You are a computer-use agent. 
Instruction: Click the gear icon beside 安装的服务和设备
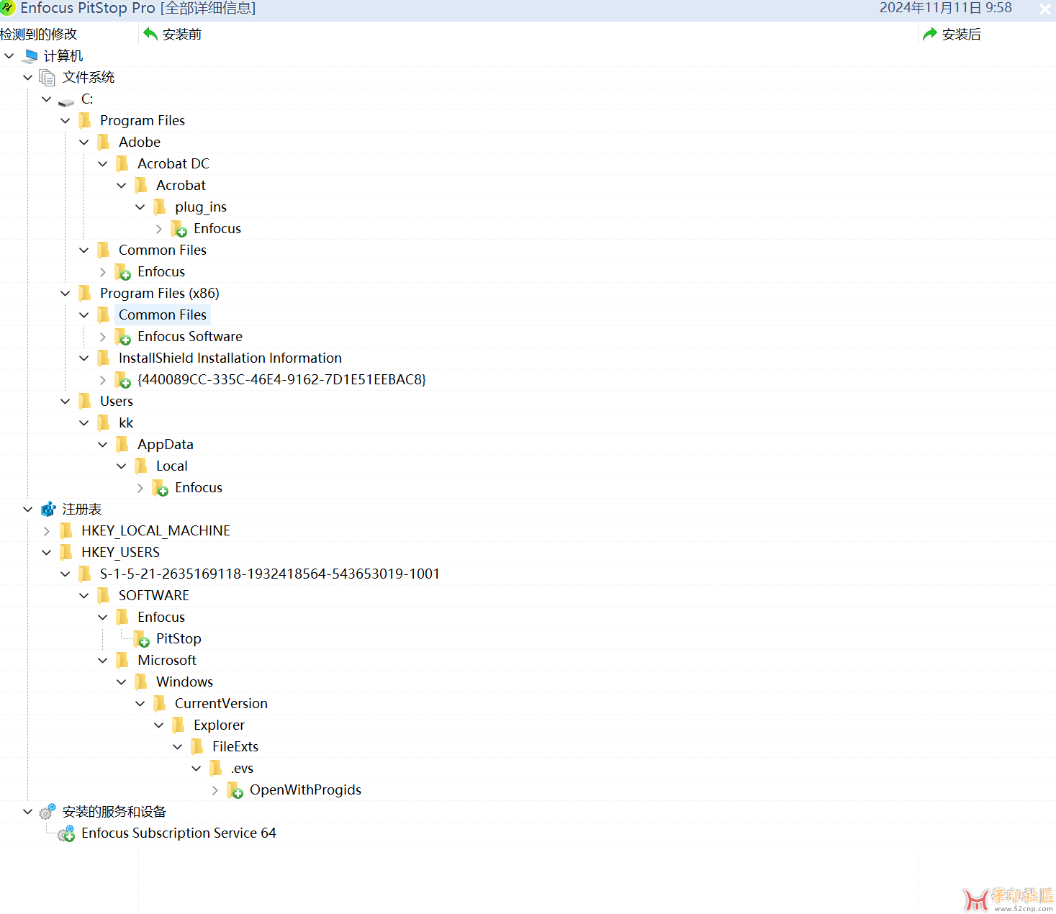click(48, 812)
